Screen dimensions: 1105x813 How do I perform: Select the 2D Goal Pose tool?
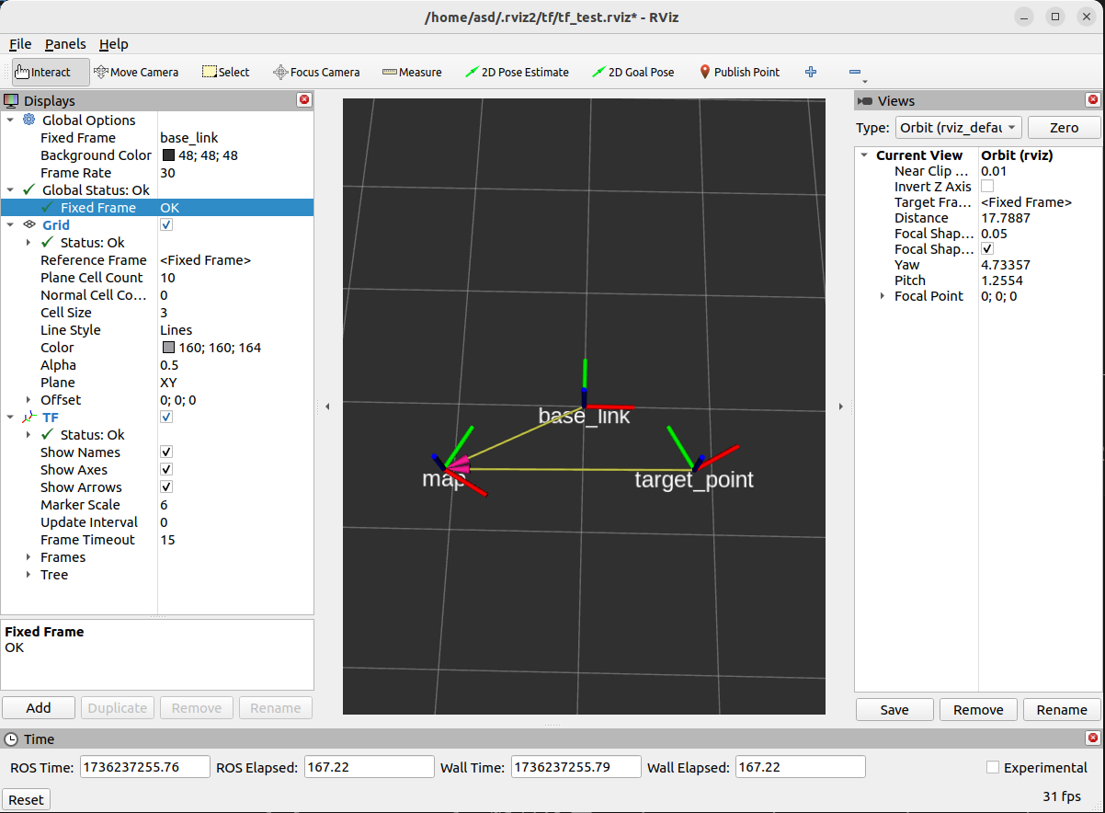coord(632,72)
